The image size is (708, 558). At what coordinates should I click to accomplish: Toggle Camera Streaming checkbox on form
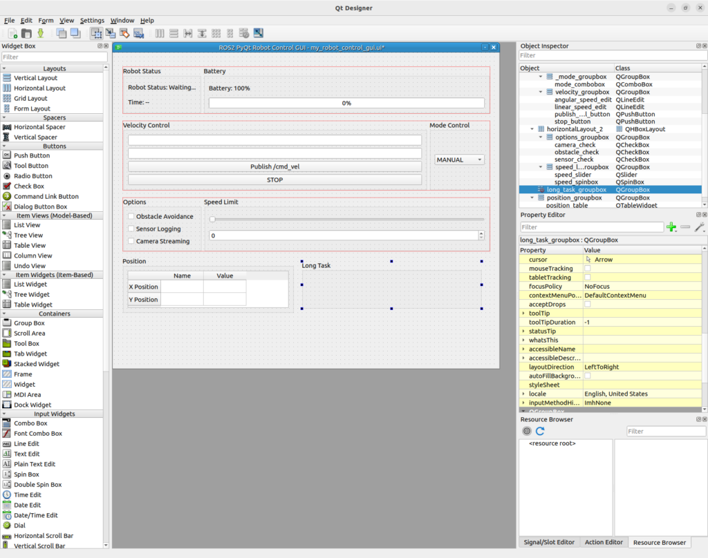pos(131,241)
